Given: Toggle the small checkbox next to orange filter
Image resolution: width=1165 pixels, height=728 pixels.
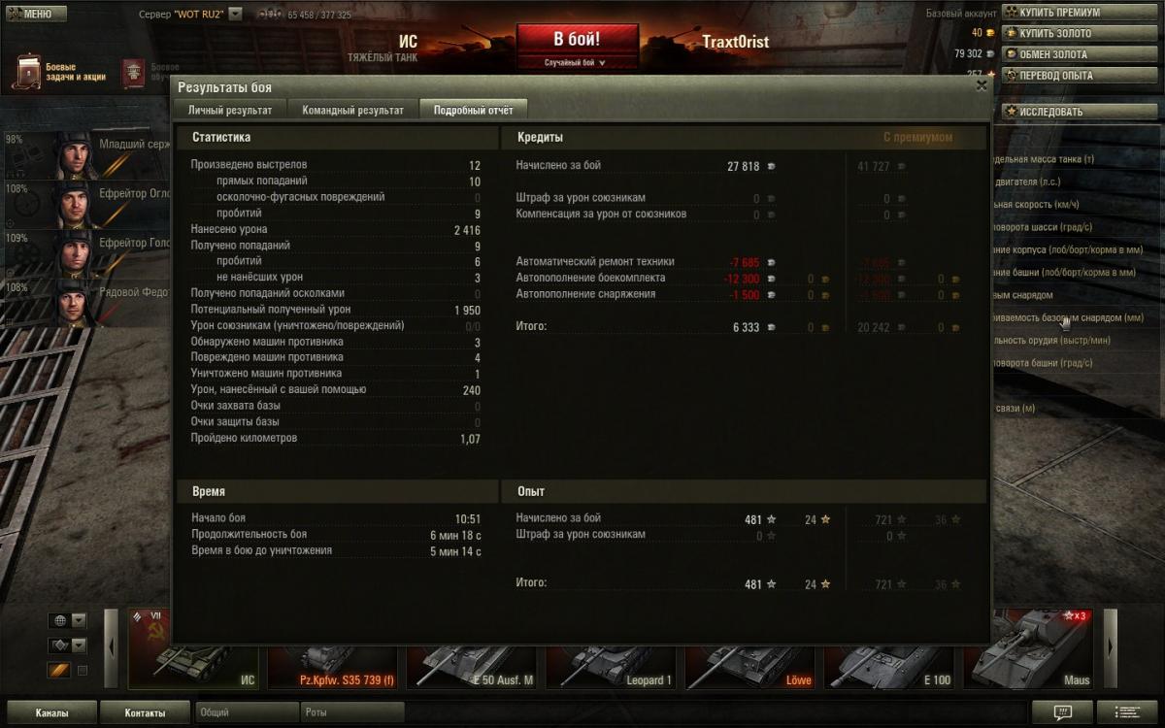Looking at the screenshot, I should point(83,670).
